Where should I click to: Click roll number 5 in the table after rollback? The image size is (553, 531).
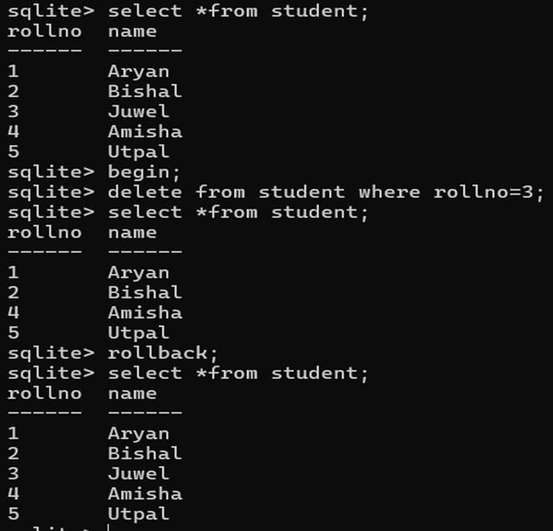click(13, 513)
